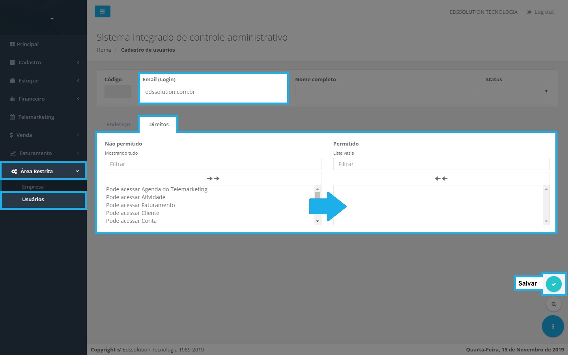Click the Home breadcrumb link
Viewport: 568px width, 355px height.
point(104,50)
